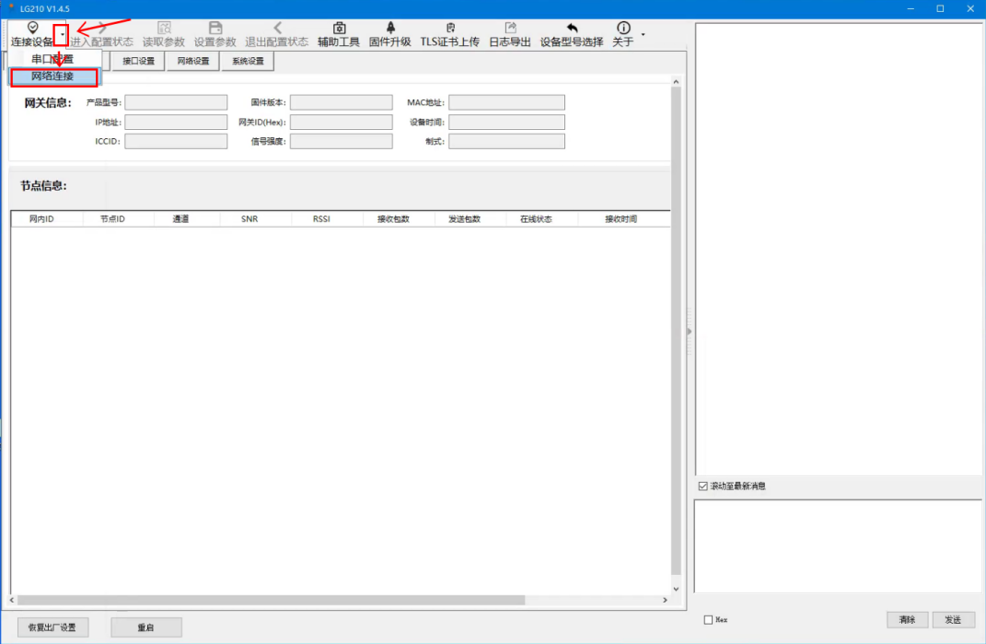The image size is (986, 644).
Task: Expand the dropdown arrow beside 连接设备
Action: [x=62, y=35]
